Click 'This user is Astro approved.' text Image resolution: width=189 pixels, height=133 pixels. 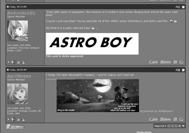point(65,56)
